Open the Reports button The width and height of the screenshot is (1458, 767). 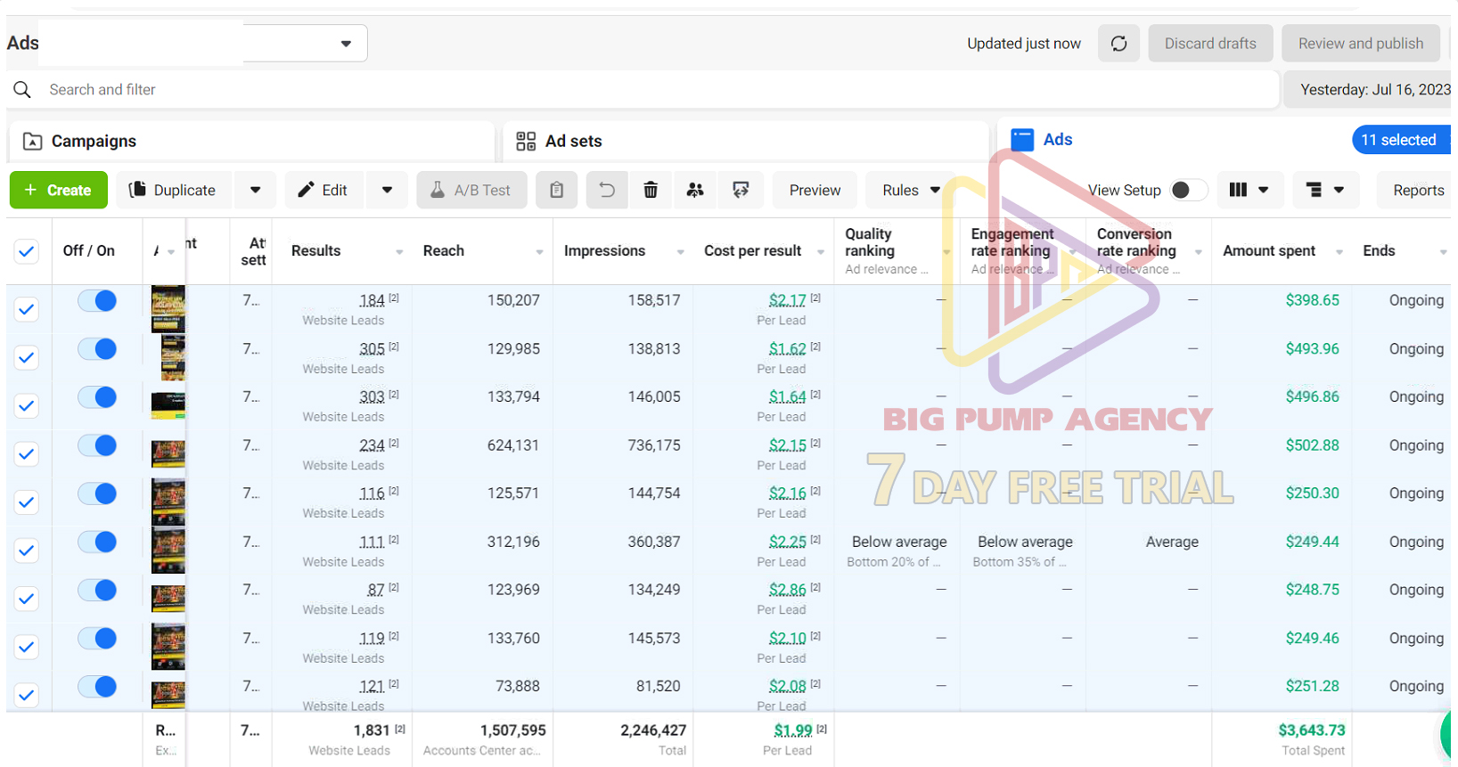click(x=1417, y=190)
